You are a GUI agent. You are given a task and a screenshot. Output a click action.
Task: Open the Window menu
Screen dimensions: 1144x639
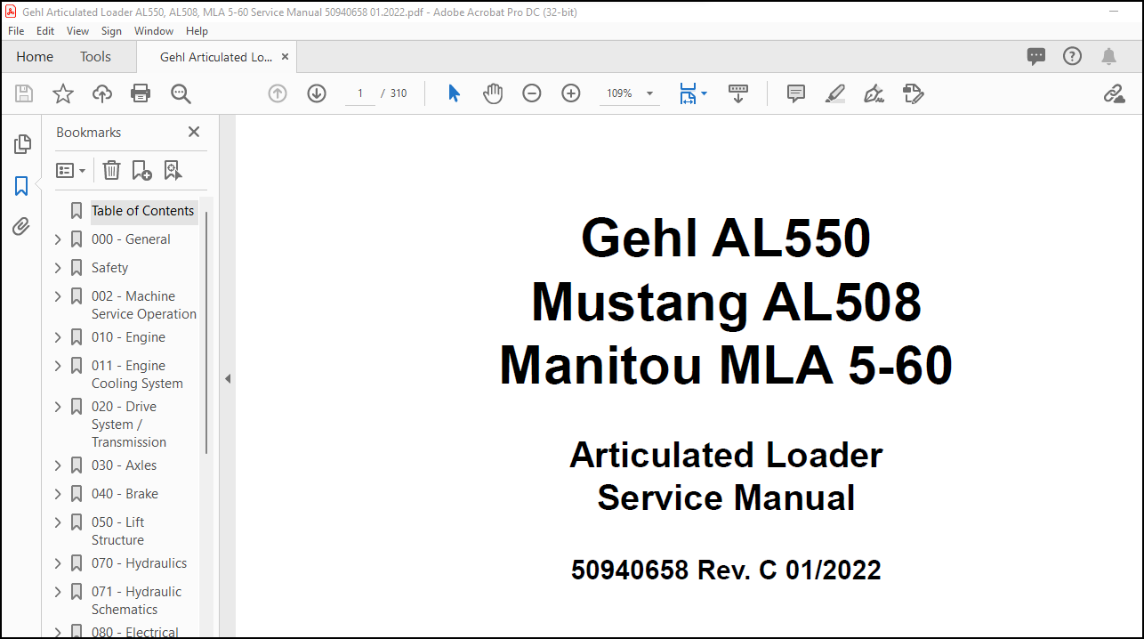[x=154, y=30]
